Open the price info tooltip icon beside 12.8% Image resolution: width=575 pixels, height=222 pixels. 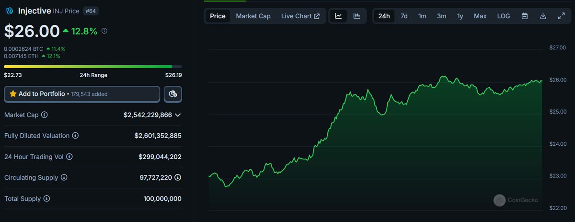tap(104, 31)
